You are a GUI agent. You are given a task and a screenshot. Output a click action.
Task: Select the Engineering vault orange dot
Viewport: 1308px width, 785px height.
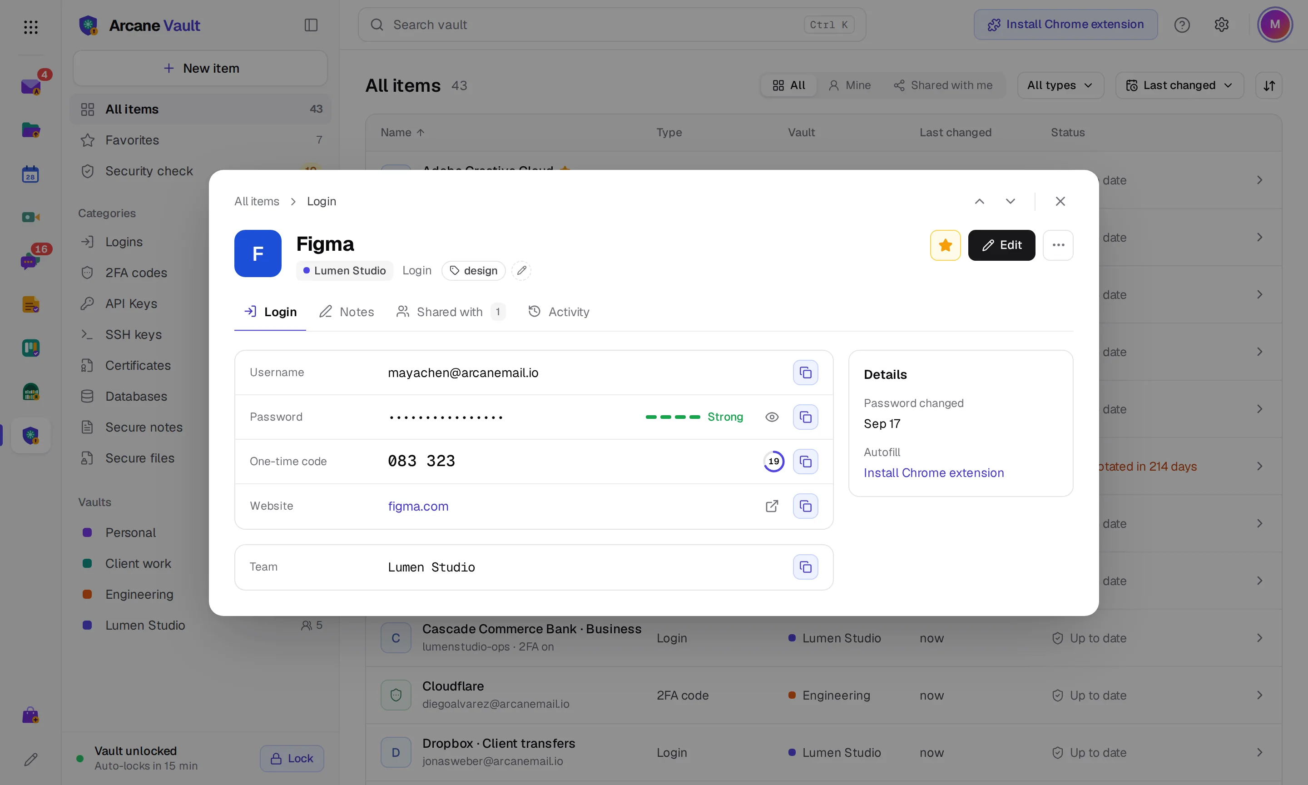(x=87, y=594)
